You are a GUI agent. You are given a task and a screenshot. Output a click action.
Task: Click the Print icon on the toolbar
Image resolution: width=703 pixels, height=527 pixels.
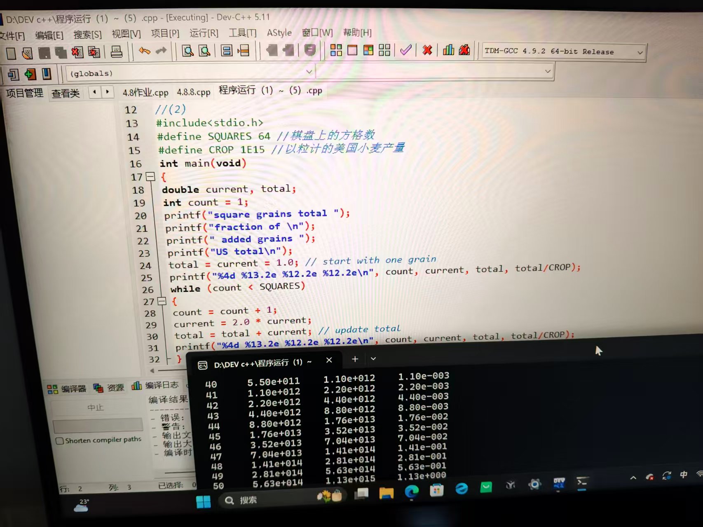click(117, 52)
